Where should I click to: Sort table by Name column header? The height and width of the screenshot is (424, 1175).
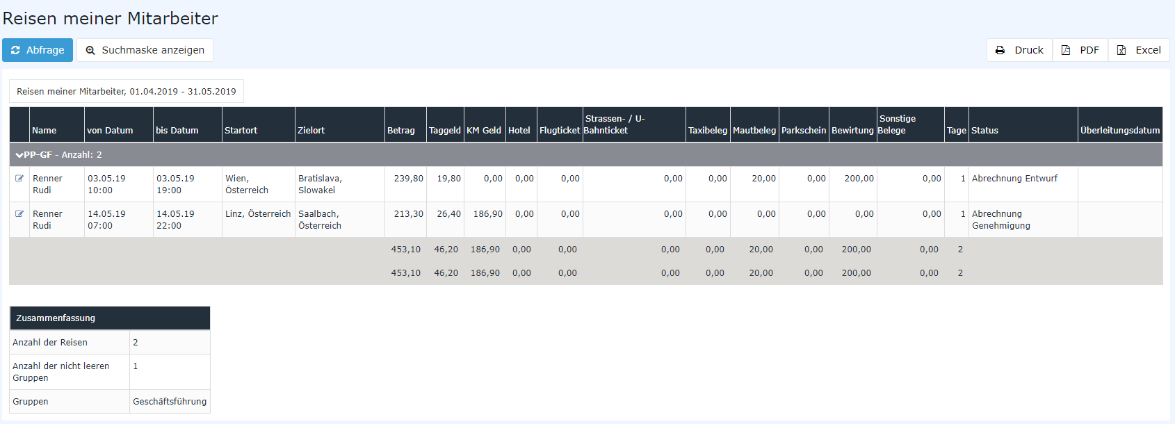click(44, 131)
